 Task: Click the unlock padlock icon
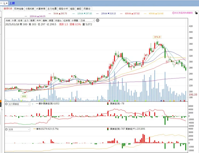(x=196, y=13)
